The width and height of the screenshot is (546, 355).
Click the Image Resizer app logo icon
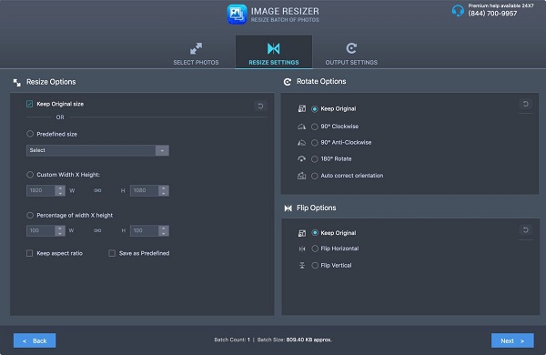(238, 15)
